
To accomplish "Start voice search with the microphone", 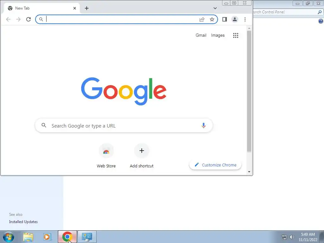I will (x=203, y=125).
